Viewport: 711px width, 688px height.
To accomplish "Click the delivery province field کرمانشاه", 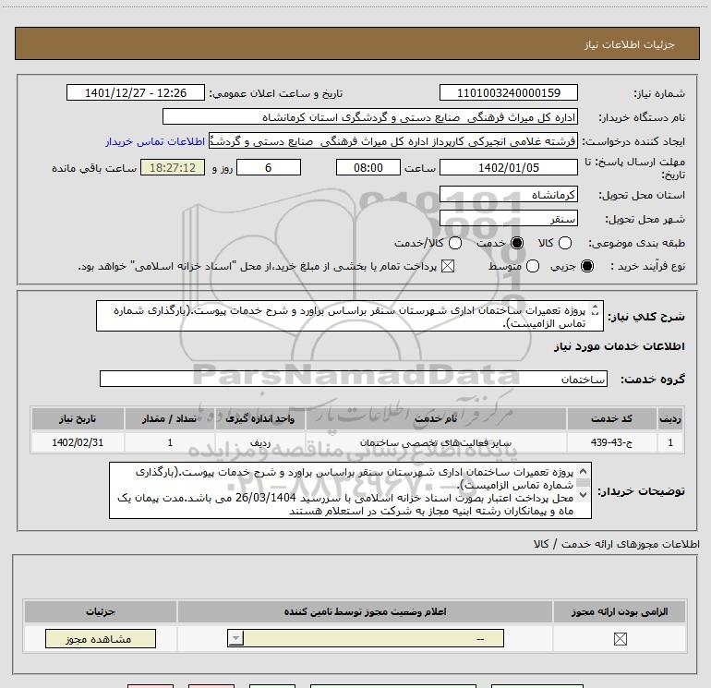I will pos(508,195).
